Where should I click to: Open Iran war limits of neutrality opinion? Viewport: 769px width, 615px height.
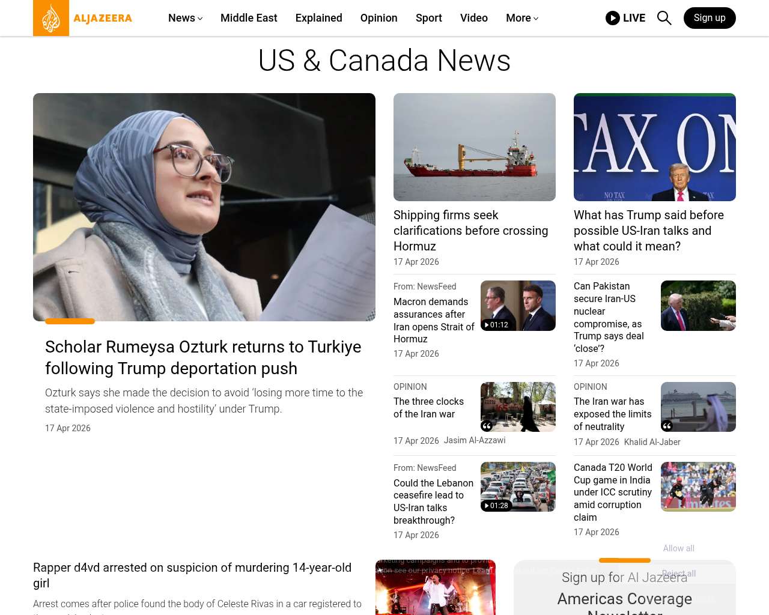pyautogui.click(x=613, y=414)
